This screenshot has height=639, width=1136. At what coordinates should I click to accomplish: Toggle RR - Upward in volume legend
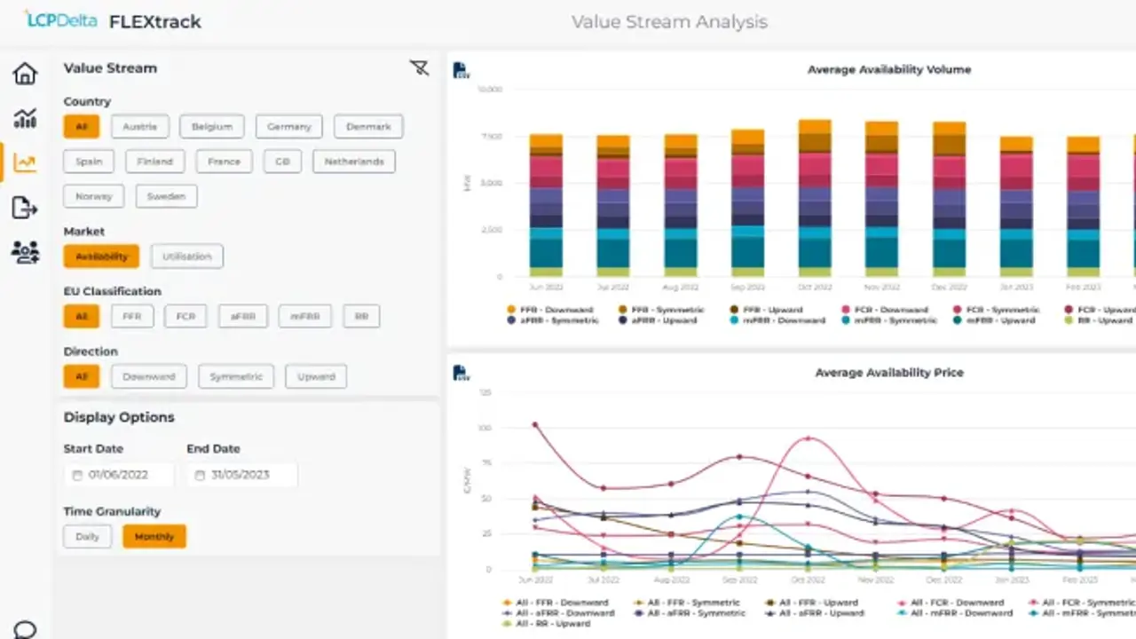(x=1099, y=320)
